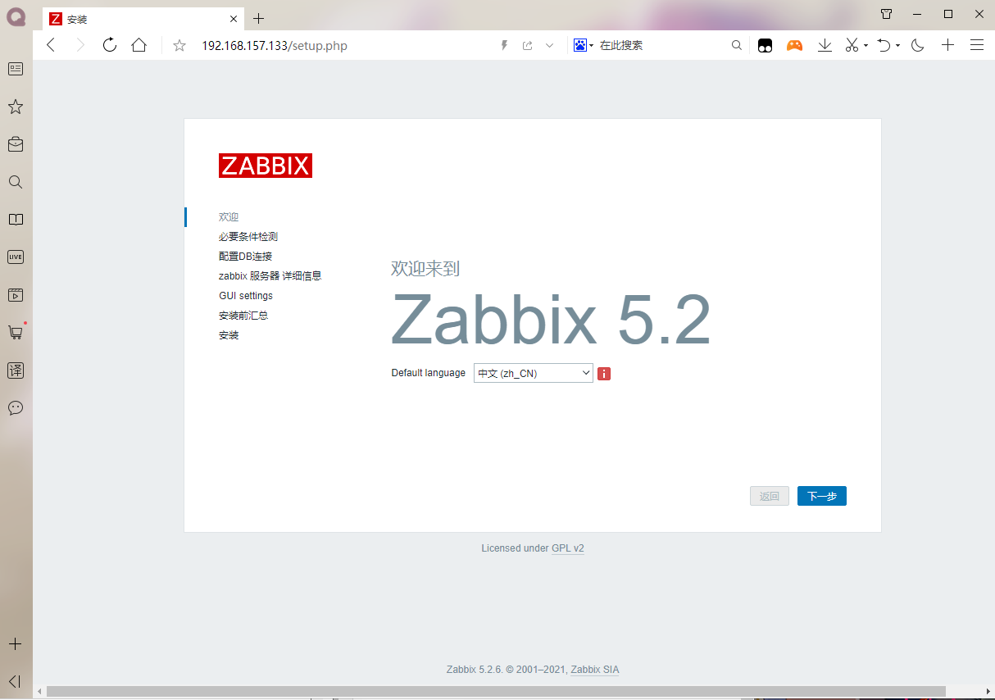Image resolution: width=995 pixels, height=700 pixels.
Task: Click the browser logo icon
Action: [16, 16]
